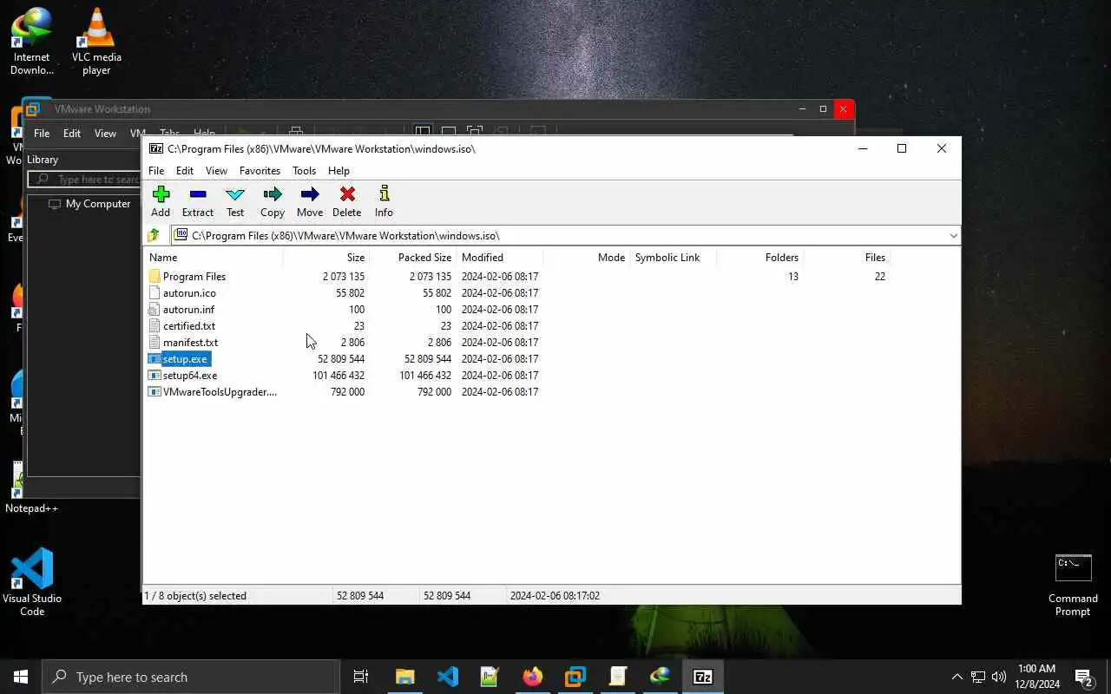Open the network icon in tray
The height and width of the screenshot is (694, 1111).
click(x=978, y=677)
